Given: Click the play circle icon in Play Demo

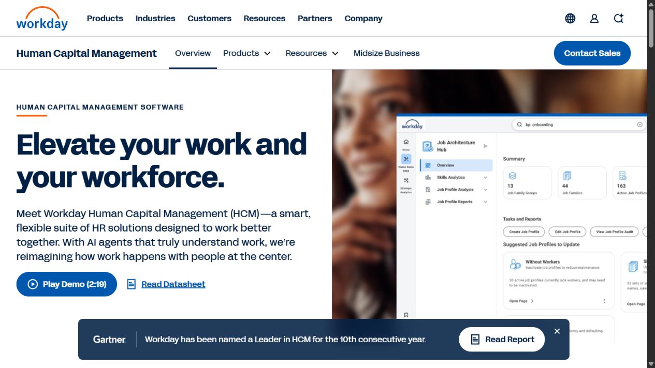Looking at the screenshot, I should point(33,284).
